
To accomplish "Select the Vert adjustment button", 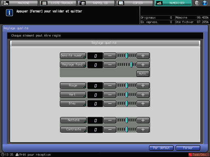I will point(73,95).
